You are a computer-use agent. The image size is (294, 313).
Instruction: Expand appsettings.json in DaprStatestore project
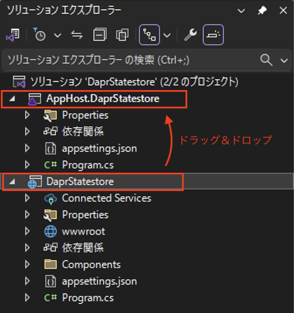[28, 281]
